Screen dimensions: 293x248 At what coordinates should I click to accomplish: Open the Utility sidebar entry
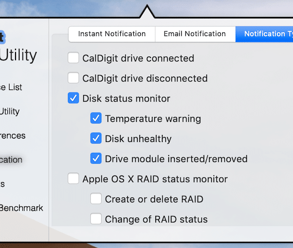pyautogui.click(x=10, y=111)
